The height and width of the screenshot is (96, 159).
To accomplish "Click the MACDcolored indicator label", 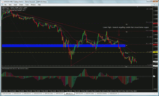I will pyautogui.click(x=15, y=69).
